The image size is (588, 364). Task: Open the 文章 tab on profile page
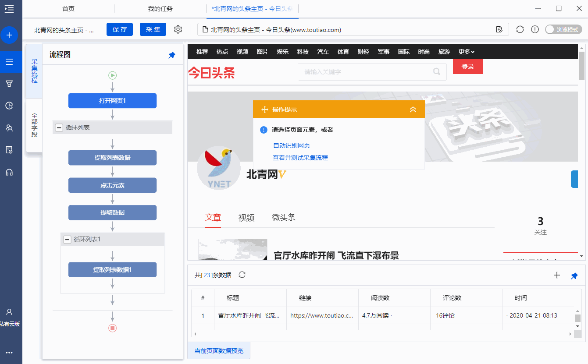[x=213, y=218]
